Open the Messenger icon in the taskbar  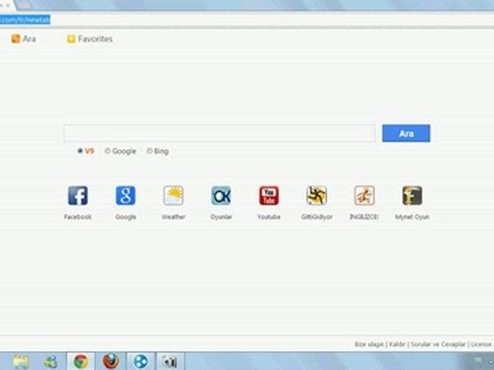click(x=51, y=361)
